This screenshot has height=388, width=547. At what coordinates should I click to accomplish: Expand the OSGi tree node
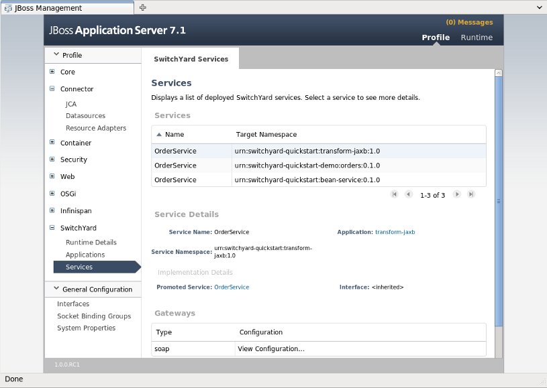pyautogui.click(x=52, y=193)
